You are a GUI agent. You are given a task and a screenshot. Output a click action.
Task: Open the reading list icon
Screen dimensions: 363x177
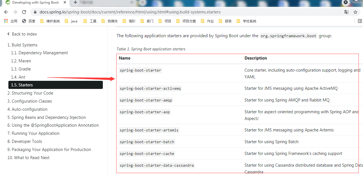click(360, 21)
